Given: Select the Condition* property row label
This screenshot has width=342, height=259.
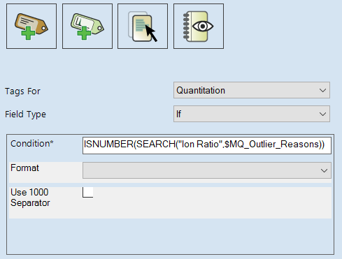Looking at the screenshot, I should tap(32, 144).
